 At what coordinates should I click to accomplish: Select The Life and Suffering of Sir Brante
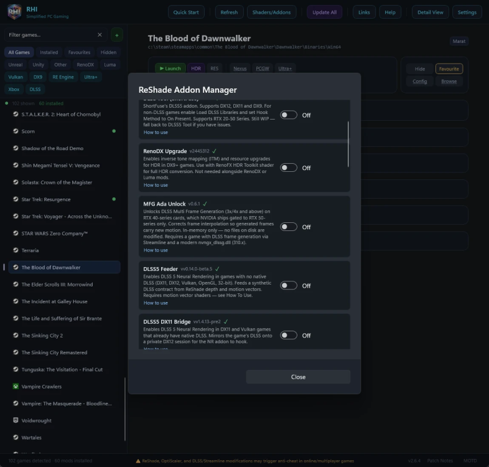[x=65, y=318]
